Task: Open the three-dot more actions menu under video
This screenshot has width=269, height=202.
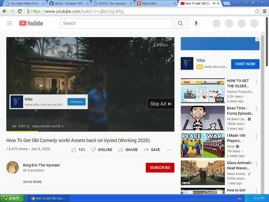Action: point(169,150)
